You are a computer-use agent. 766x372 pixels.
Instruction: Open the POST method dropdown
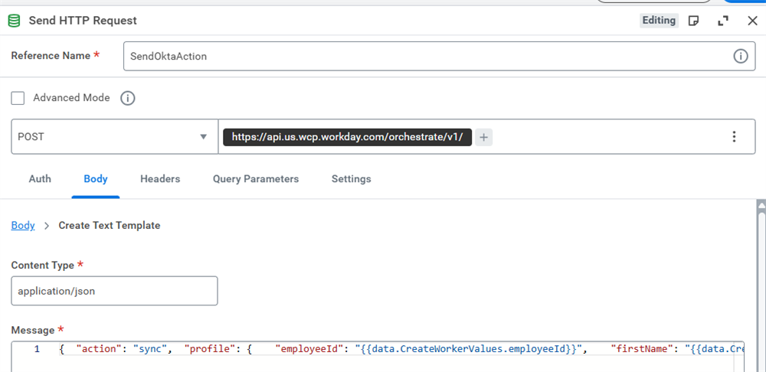114,137
